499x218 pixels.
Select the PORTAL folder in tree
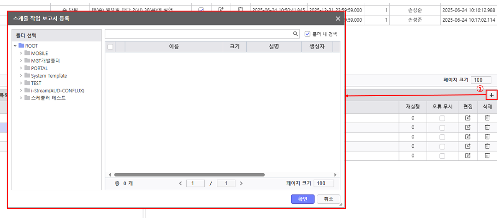(39, 68)
